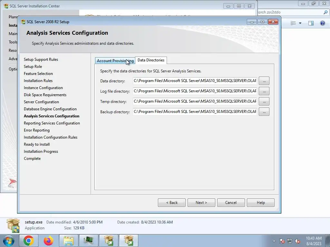This screenshot has height=247, width=330.
Task: Edit the Log file directory field
Action: click(195, 91)
